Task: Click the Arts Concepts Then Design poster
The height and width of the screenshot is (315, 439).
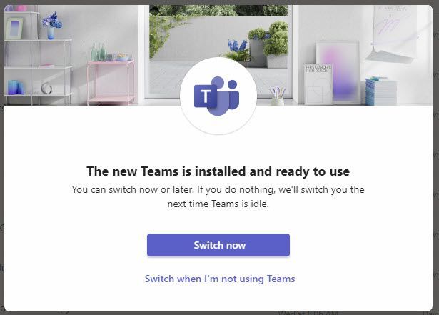Action: click(318, 84)
